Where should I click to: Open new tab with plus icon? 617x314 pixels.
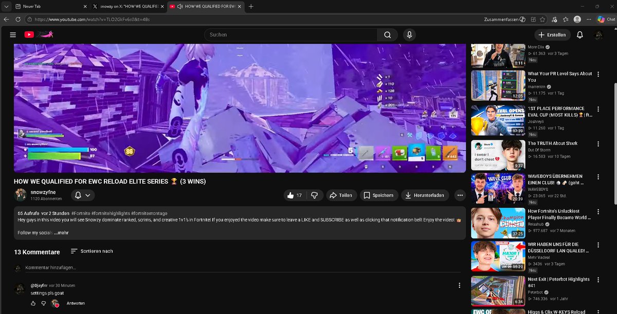(x=251, y=7)
